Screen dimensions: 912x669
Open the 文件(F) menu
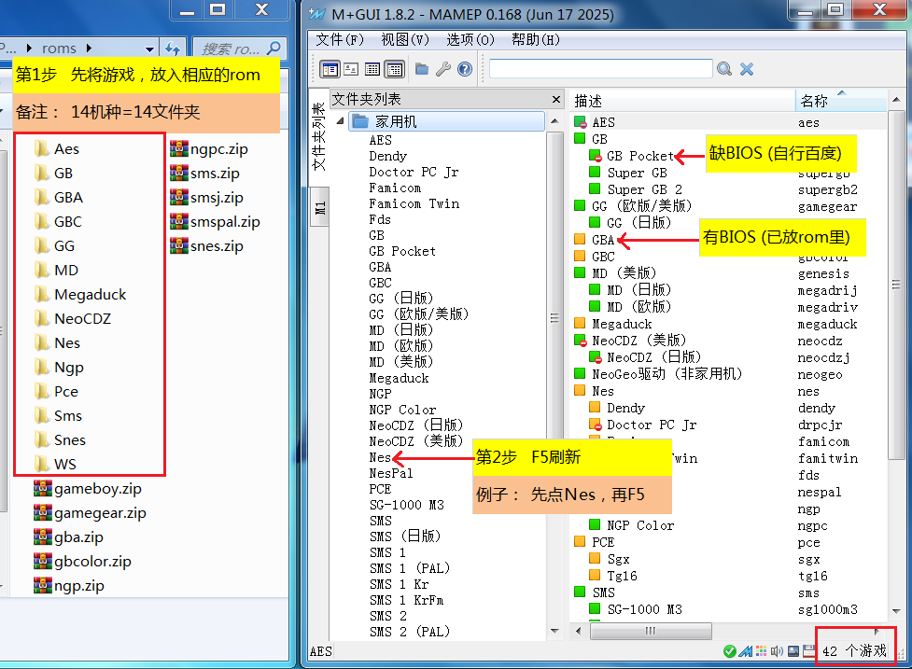tap(340, 39)
